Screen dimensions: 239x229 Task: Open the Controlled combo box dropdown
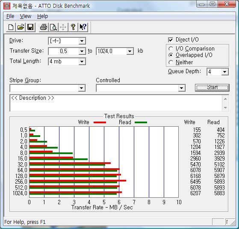[x=181, y=88]
